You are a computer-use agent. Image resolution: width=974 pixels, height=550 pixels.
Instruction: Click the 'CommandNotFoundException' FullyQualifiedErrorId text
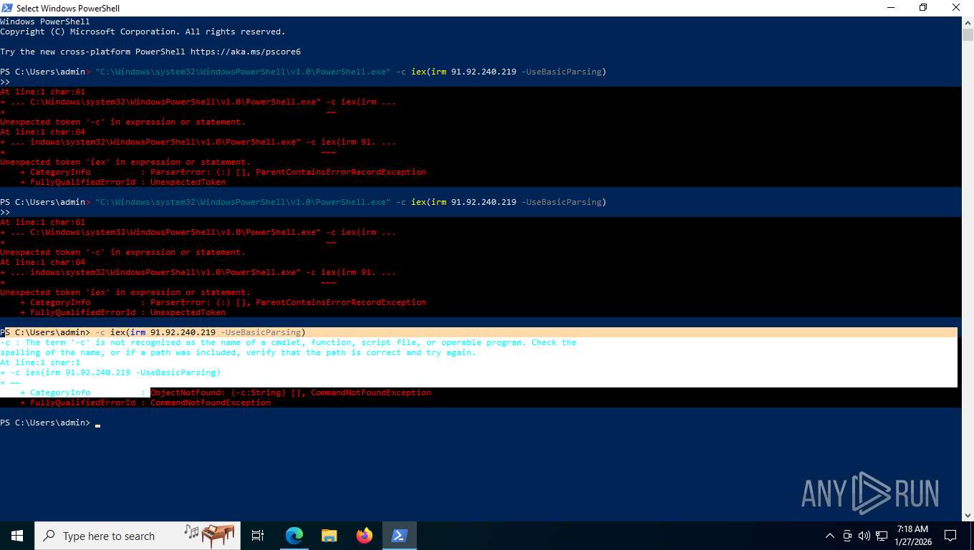pos(211,402)
